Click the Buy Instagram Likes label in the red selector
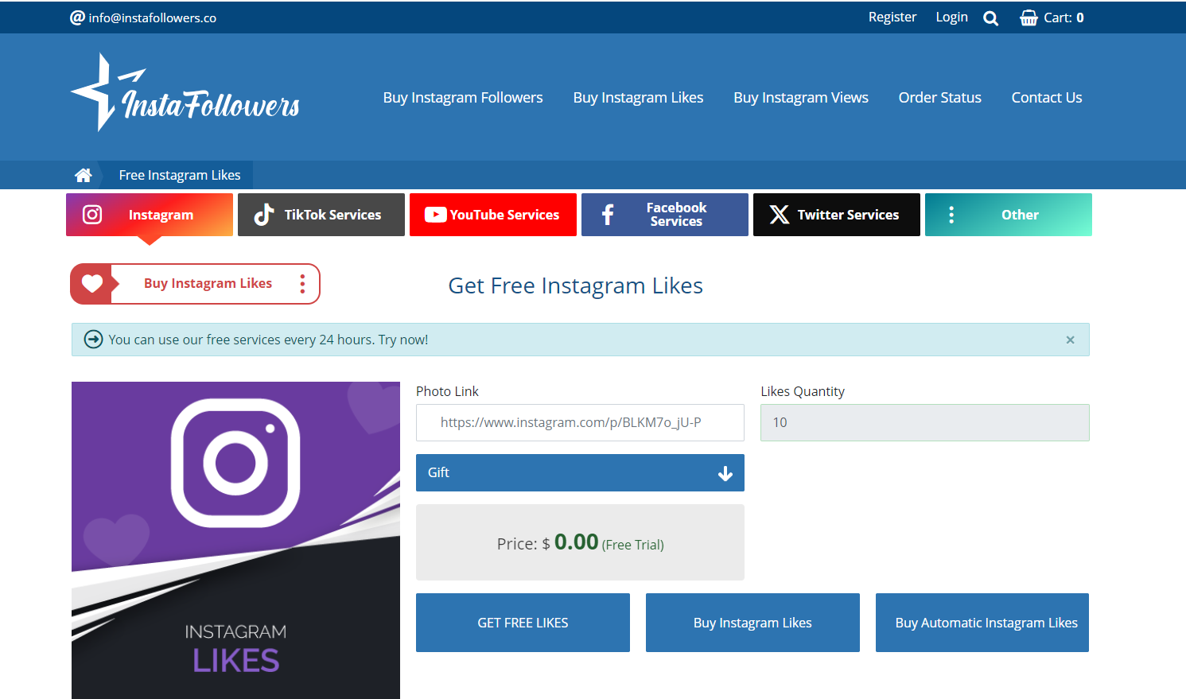The image size is (1186, 699). [x=208, y=283]
